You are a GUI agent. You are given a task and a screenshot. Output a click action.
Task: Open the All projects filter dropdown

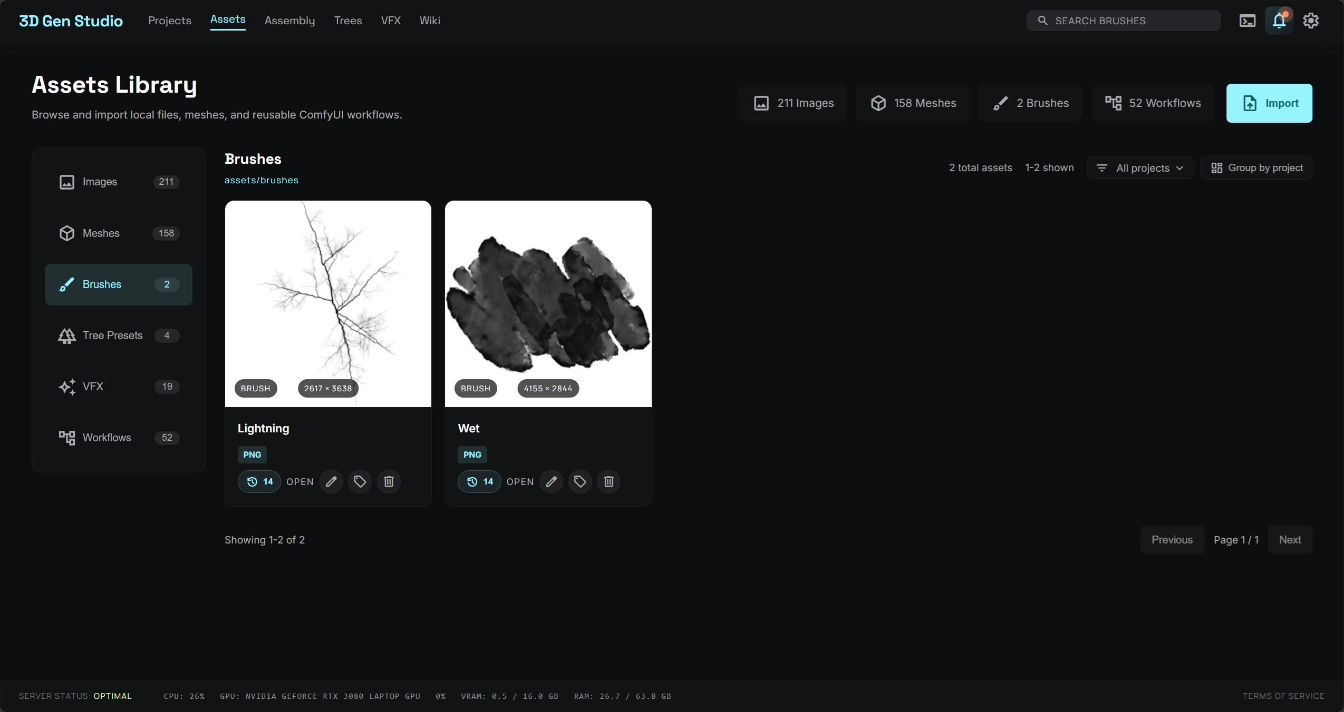pyautogui.click(x=1140, y=168)
